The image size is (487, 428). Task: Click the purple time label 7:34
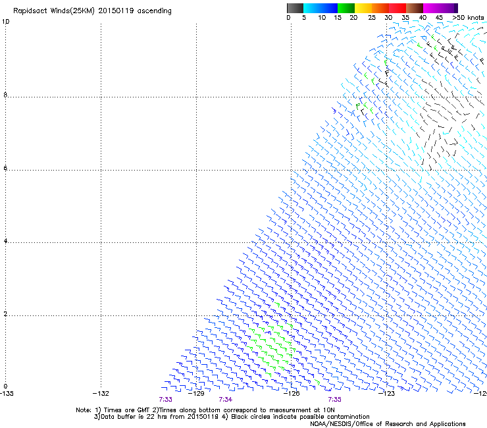tap(226, 400)
